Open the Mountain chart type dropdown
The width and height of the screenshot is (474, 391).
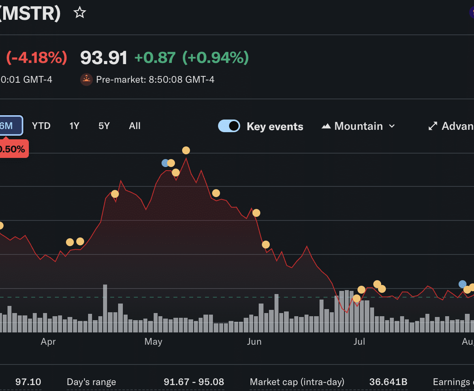[359, 126]
